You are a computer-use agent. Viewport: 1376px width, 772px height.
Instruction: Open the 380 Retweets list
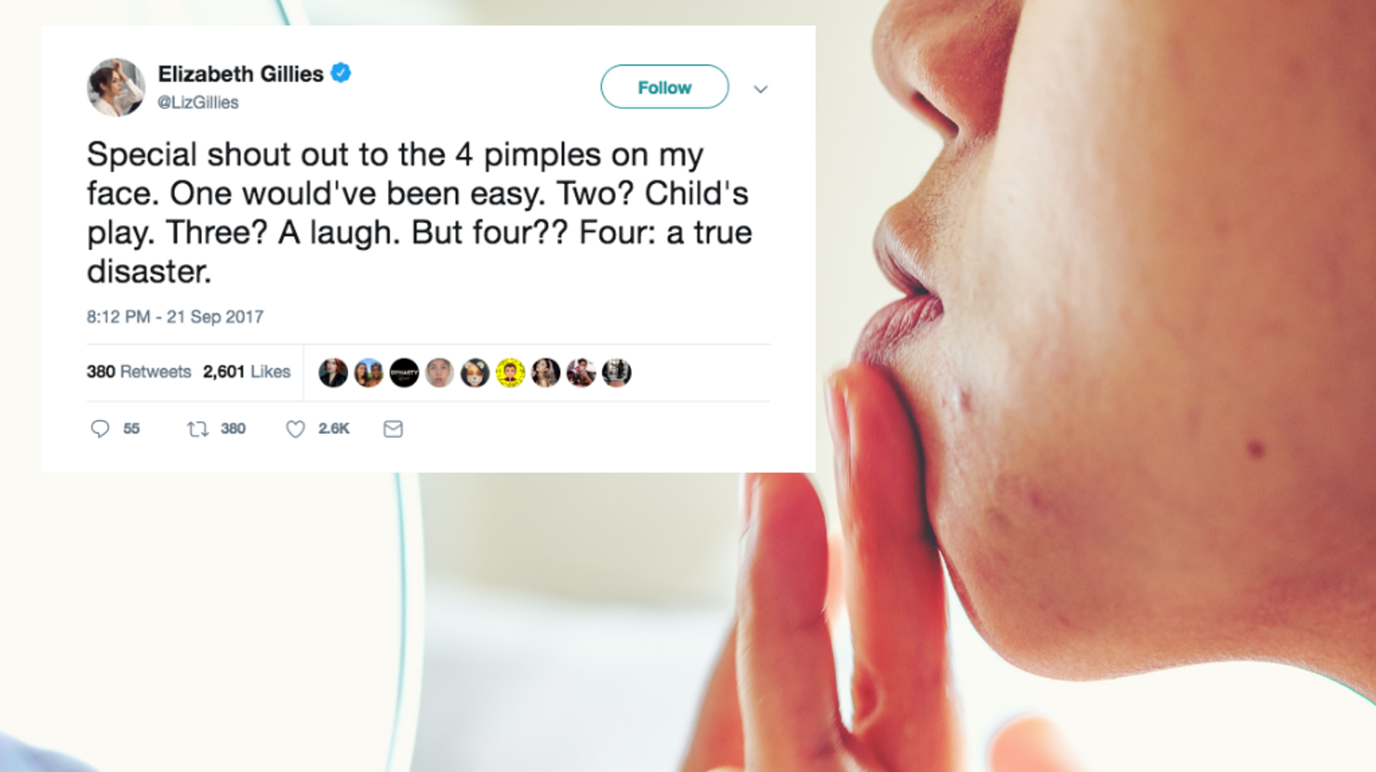[x=139, y=372]
